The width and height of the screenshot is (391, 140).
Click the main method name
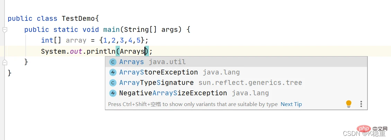coord(112,30)
